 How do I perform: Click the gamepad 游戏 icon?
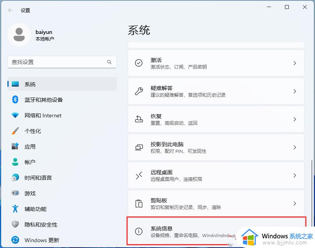tap(15, 193)
